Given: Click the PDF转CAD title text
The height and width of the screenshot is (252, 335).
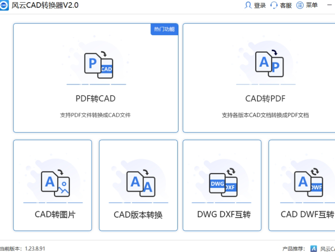Looking at the screenshot, I should coord(95,99).
